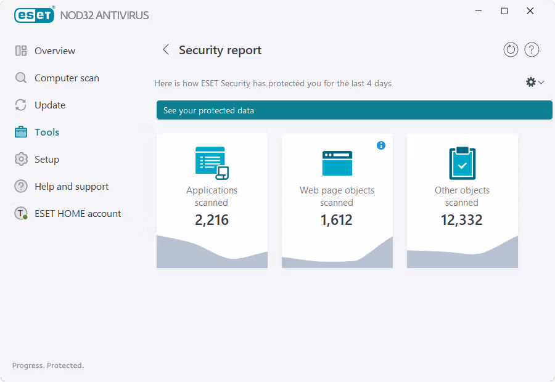Viewport: 555px width, 382px height.
Task: Click the Other objects trend graph
Action: (462, 252)
